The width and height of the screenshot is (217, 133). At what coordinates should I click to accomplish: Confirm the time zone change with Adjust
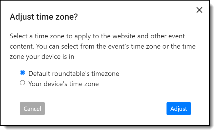coord(178,109)
